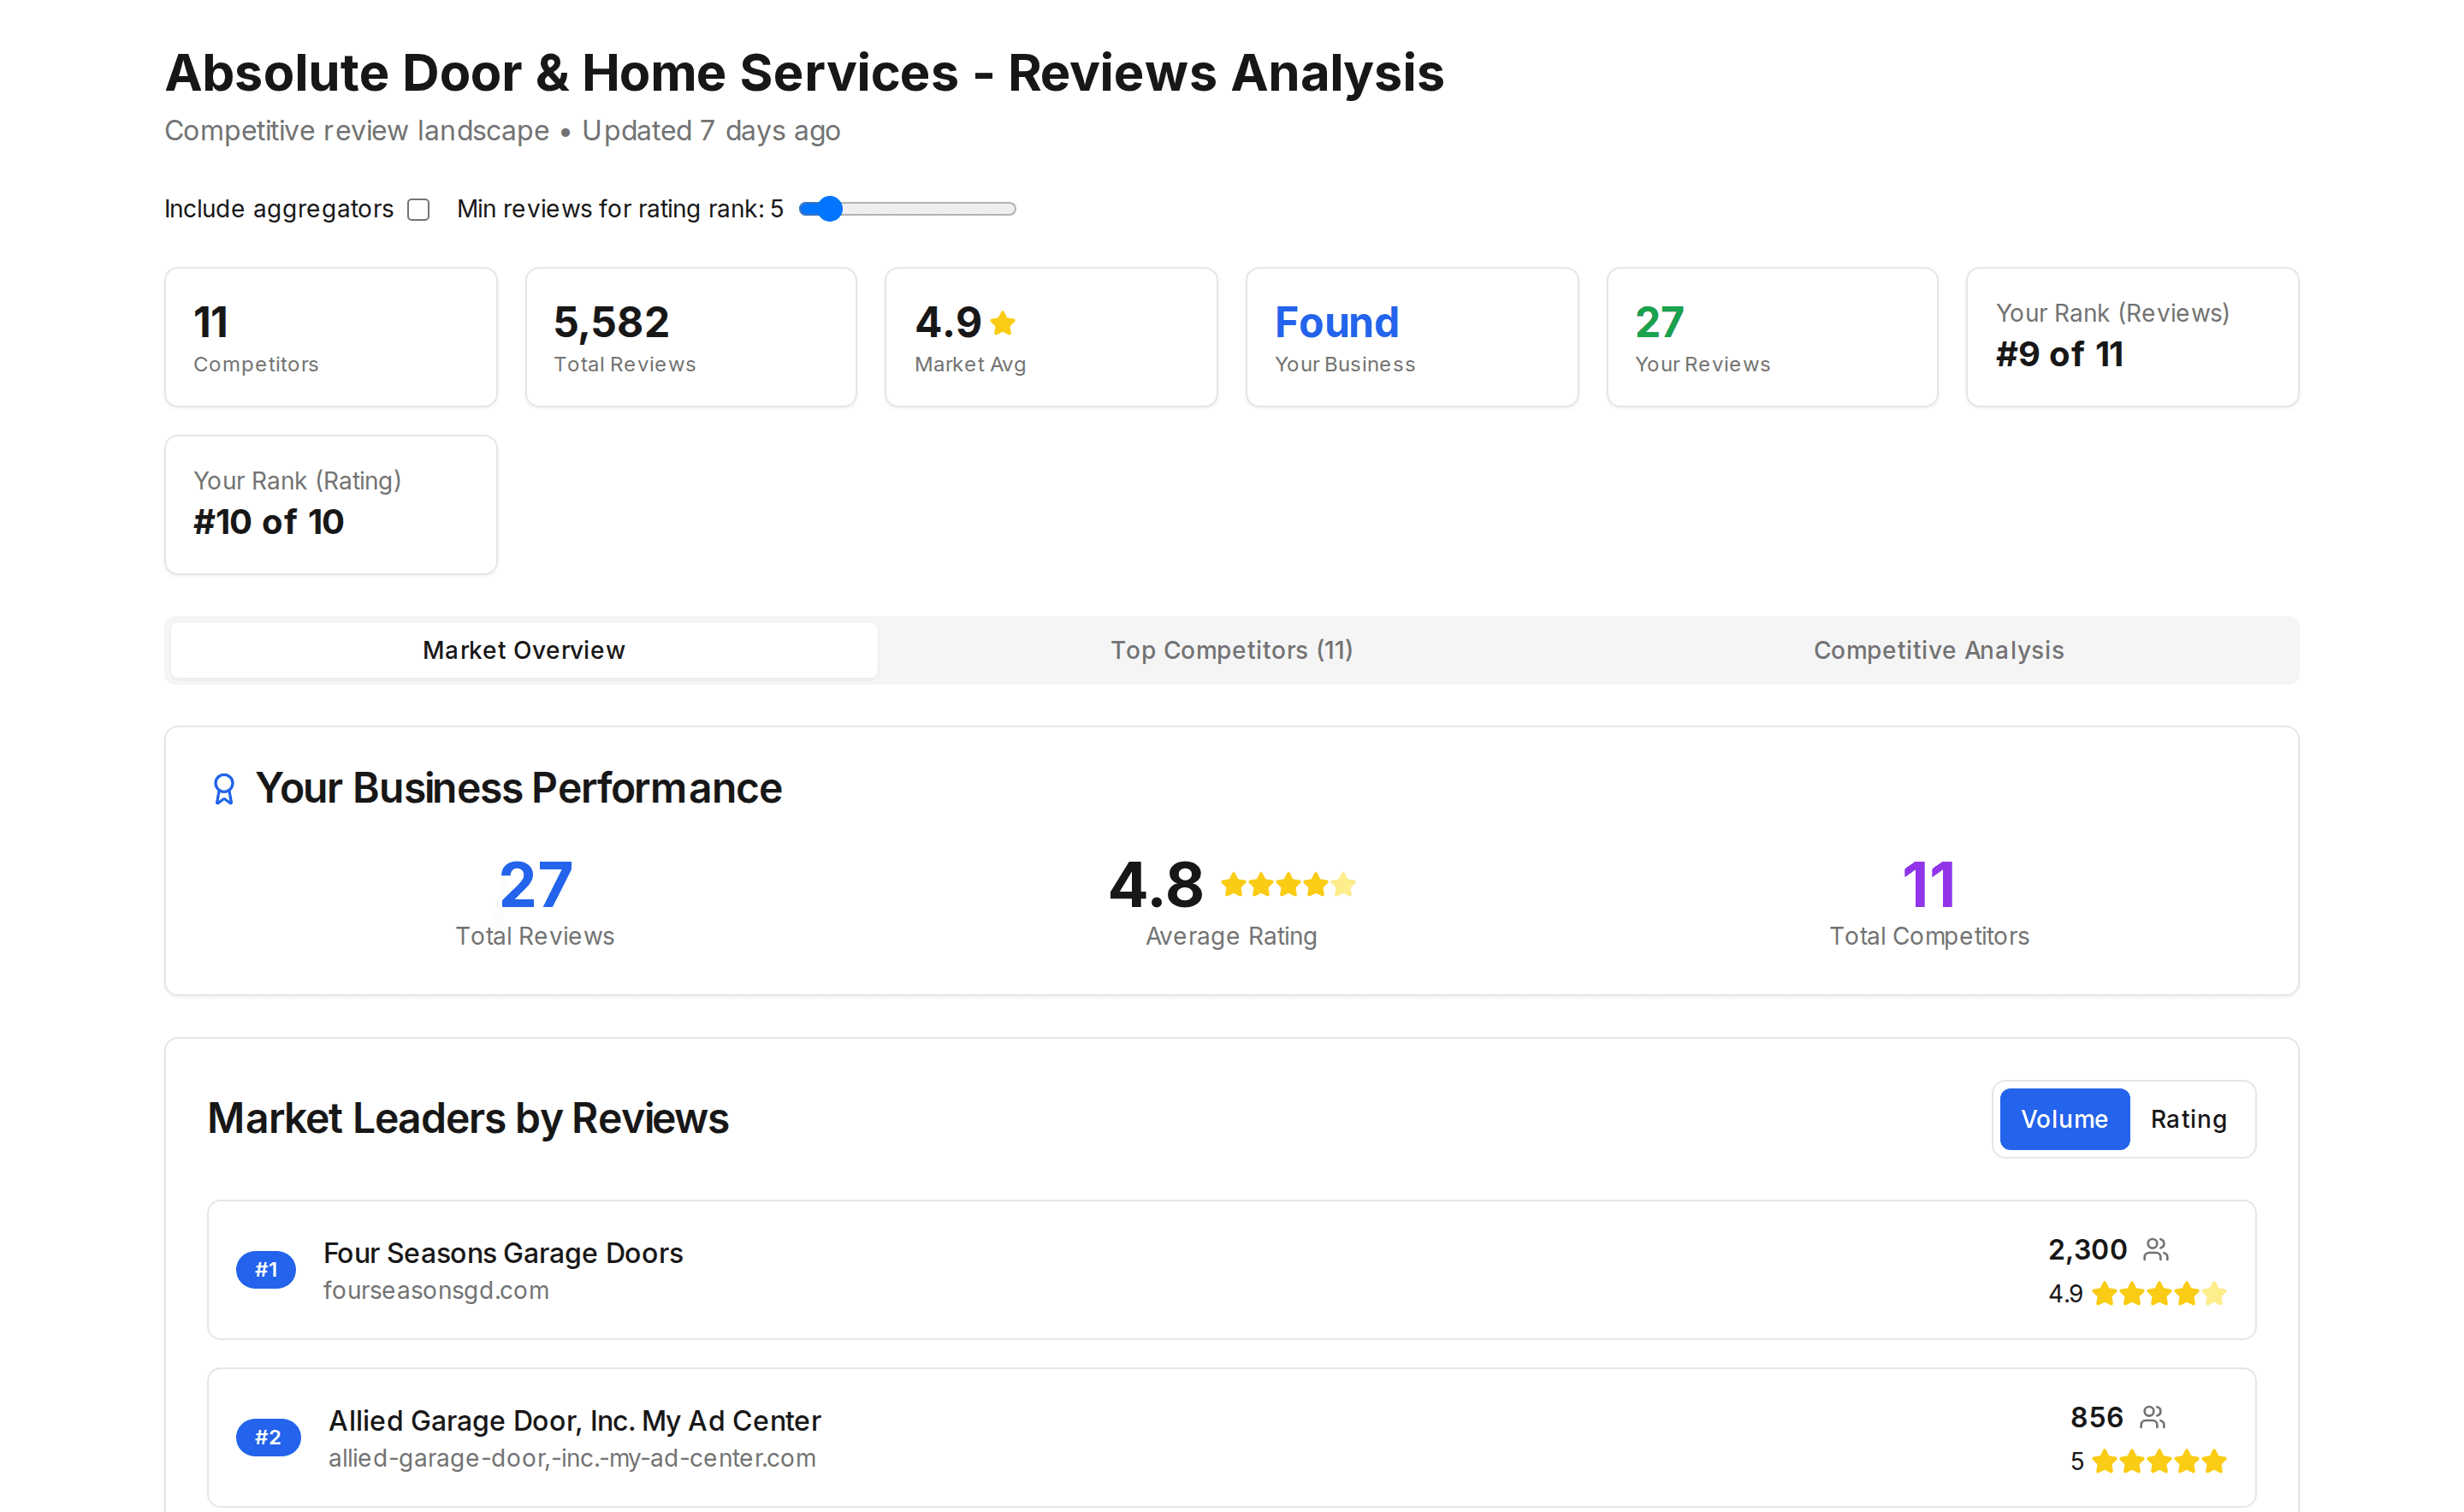Open the Competitive Analysis tab
The image size is (2464, 1512).
pos(1938,650)
